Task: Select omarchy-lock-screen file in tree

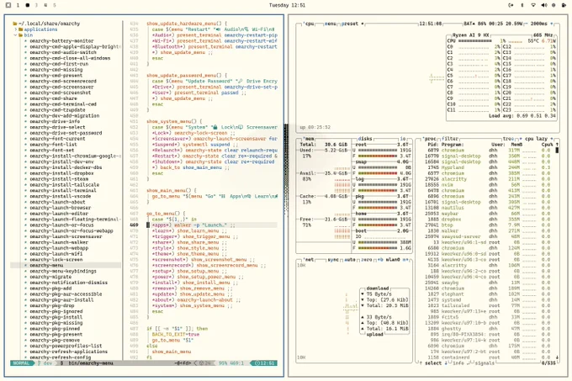Action: pyautogui.click(x=56, y=261)
